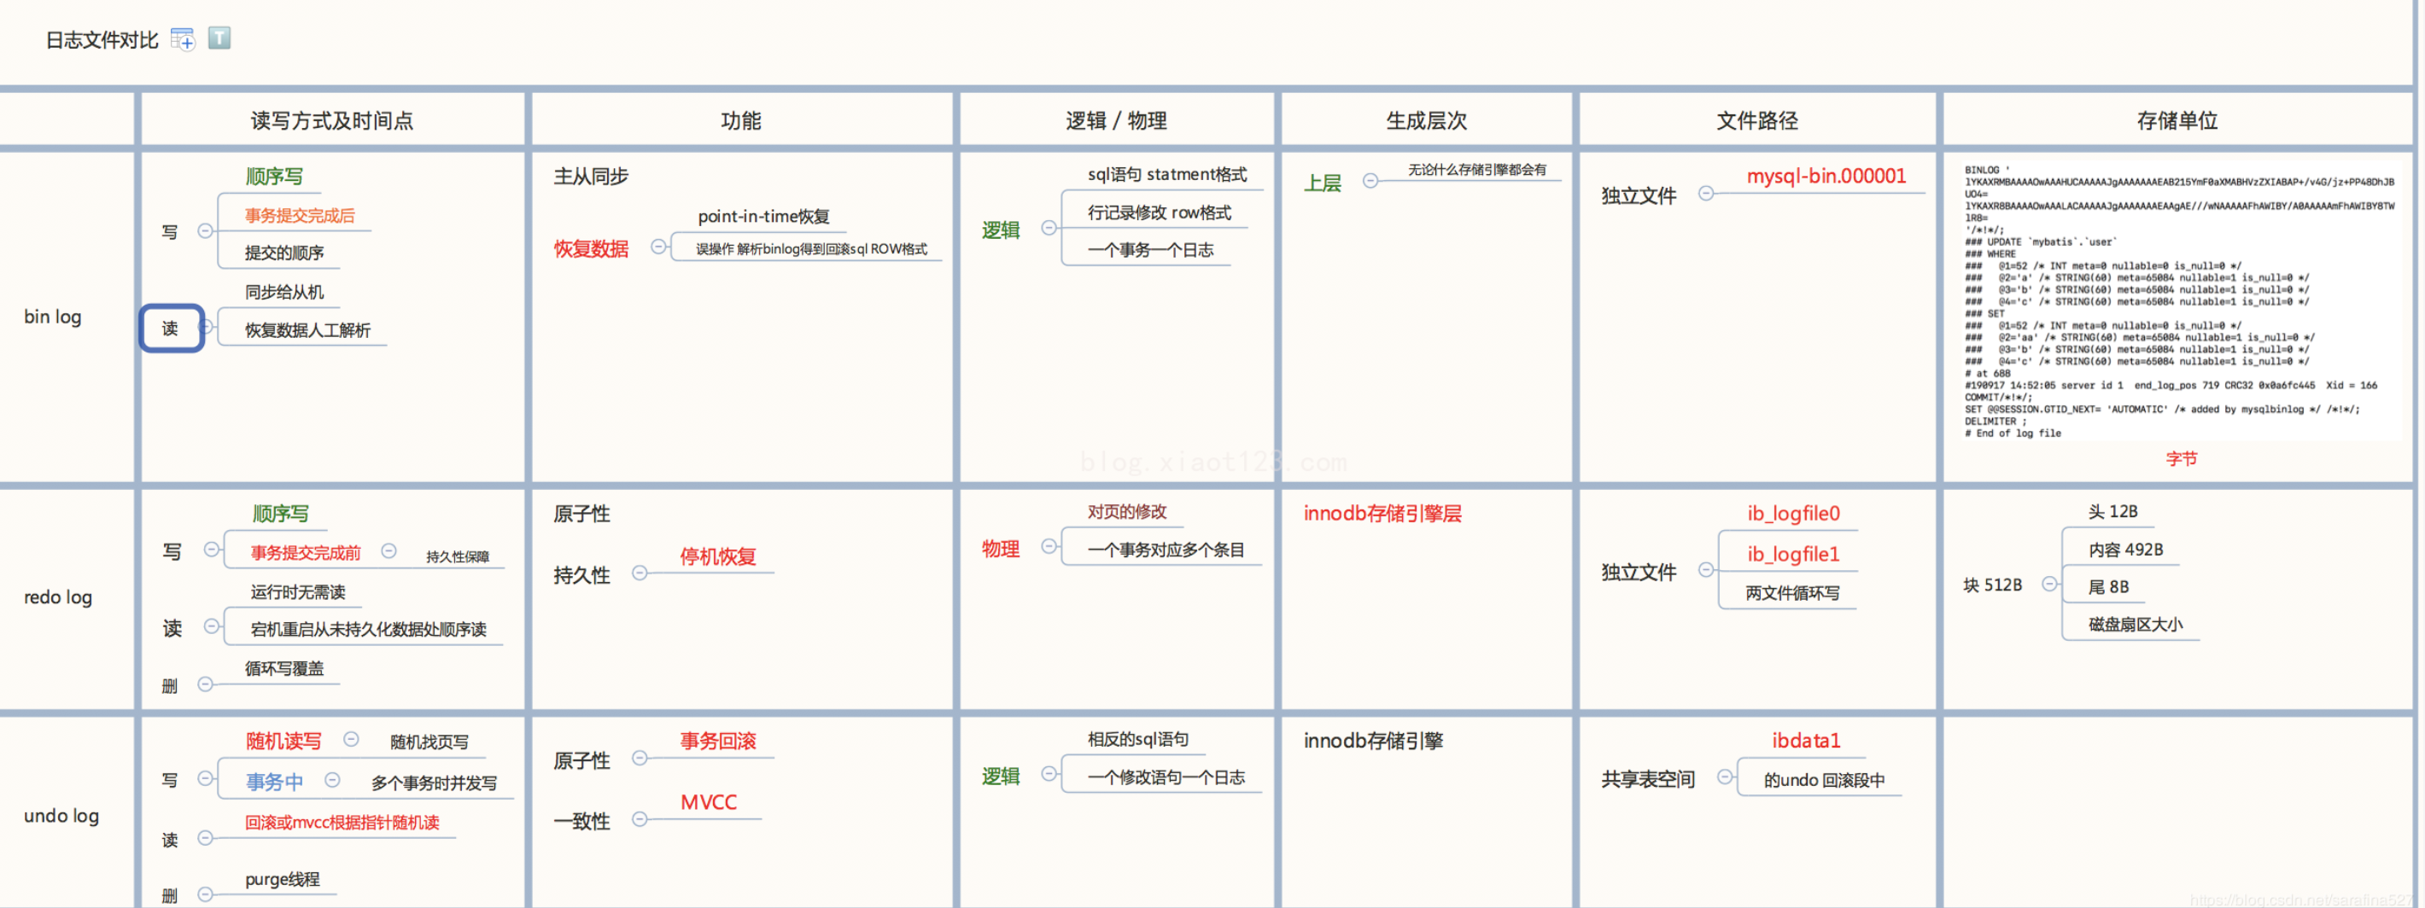The height and width of the screenshot is (908, 2425).
Task: Collapse the undo log 逻辑 toggle
Action: coord(1049,774)
